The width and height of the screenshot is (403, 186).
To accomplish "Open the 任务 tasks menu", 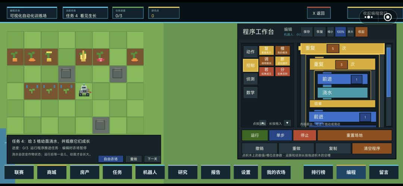I will pos(117,172).
